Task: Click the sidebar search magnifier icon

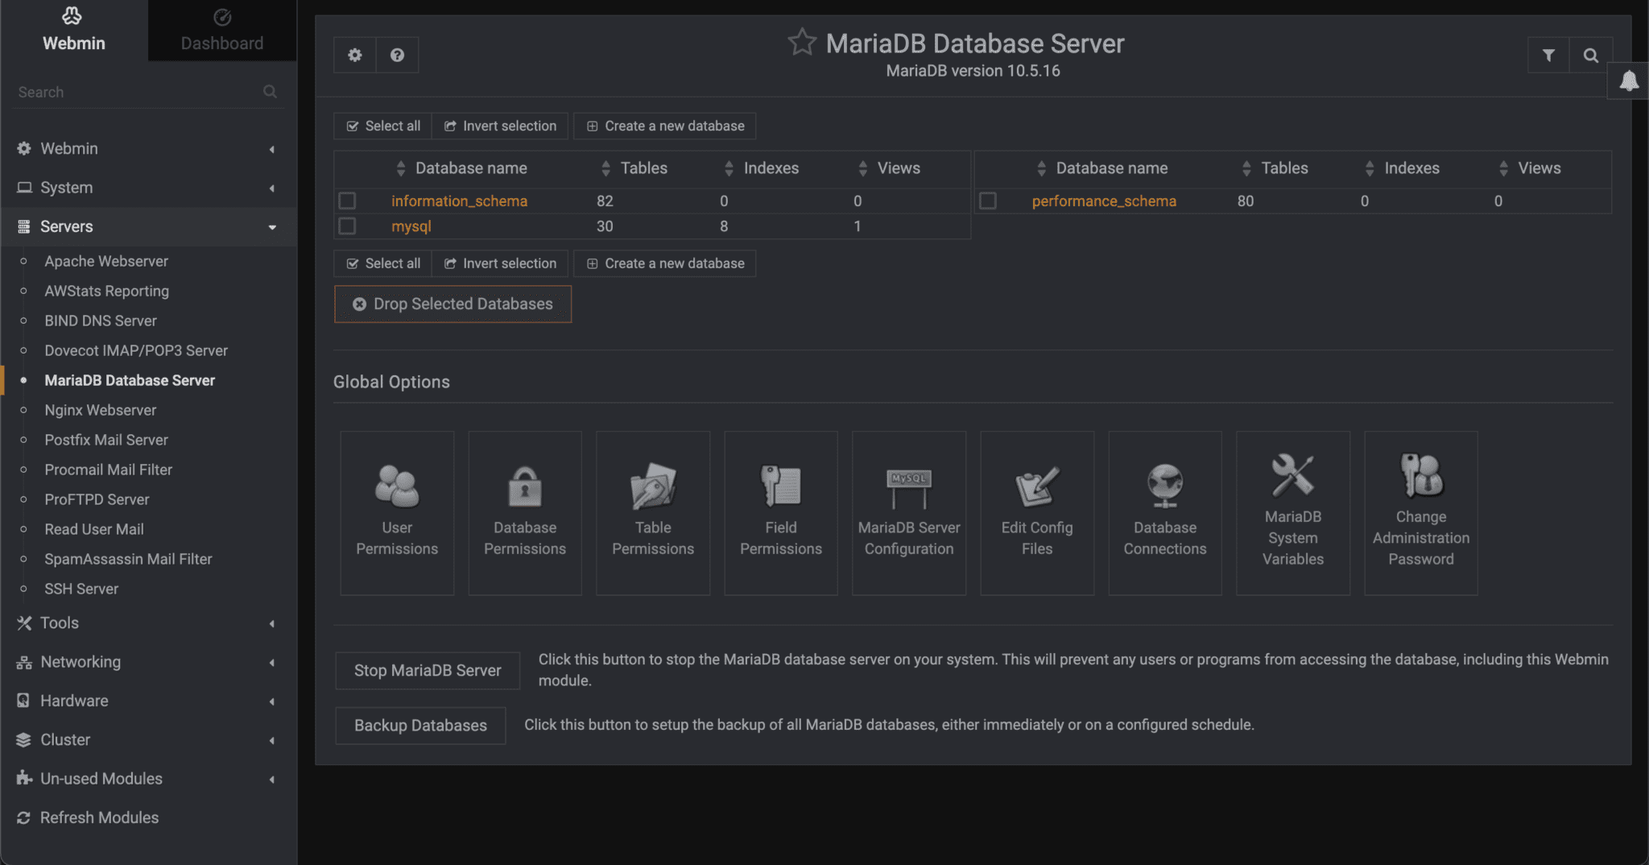Action: click(x=270, y=92)
